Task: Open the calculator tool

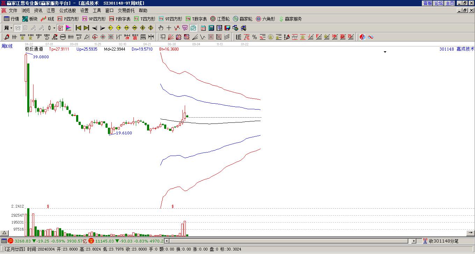Action: (211, 28)
